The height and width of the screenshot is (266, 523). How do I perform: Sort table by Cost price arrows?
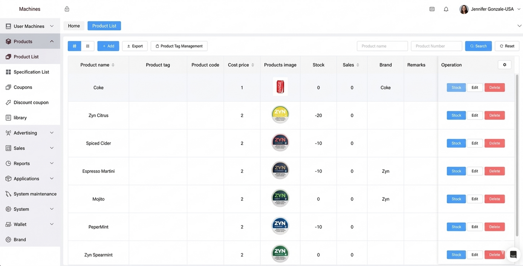coord(253,65)
